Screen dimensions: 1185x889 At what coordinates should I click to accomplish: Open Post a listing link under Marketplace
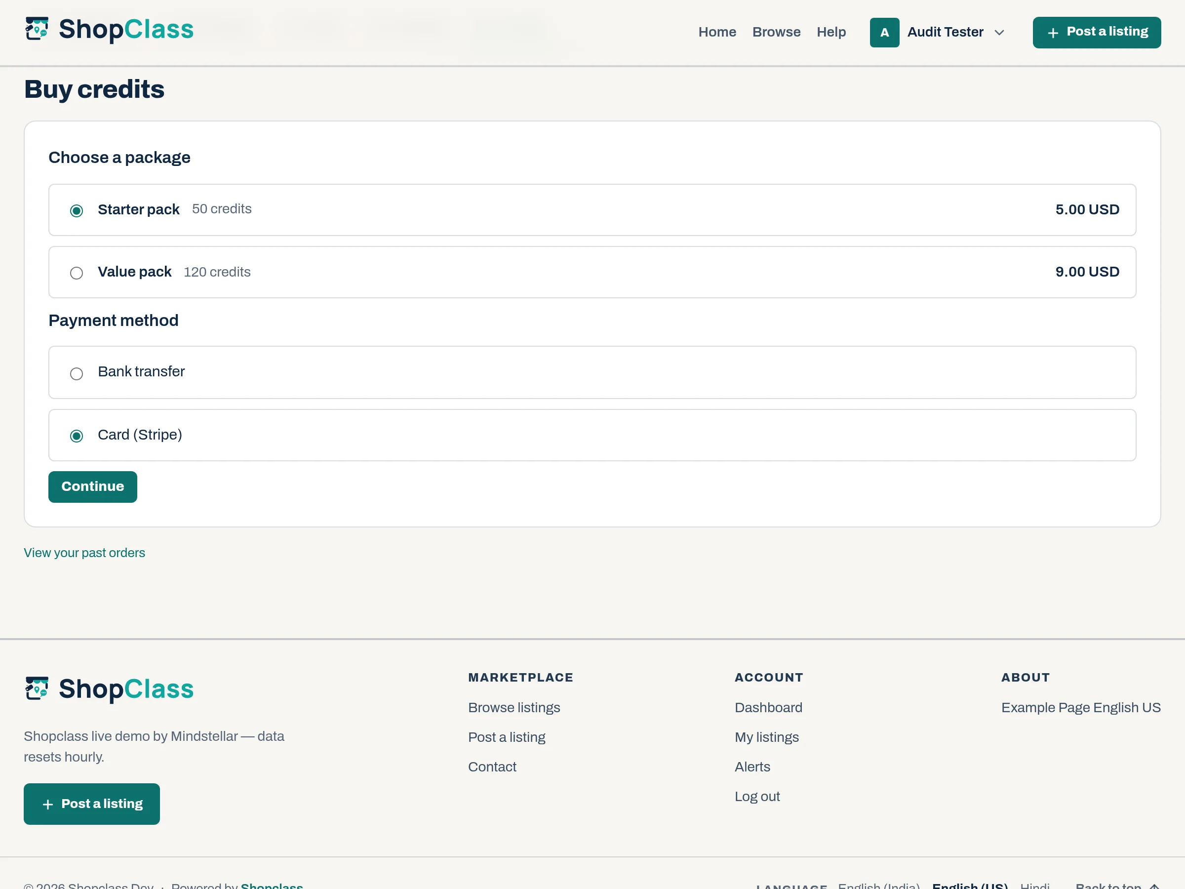[506, 737]
